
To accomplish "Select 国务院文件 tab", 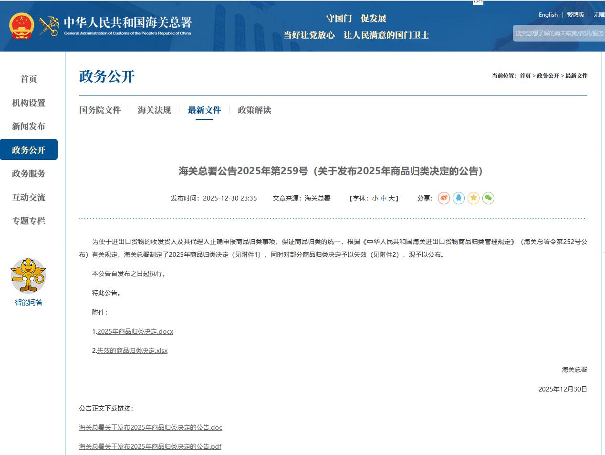I will (100, 110).
